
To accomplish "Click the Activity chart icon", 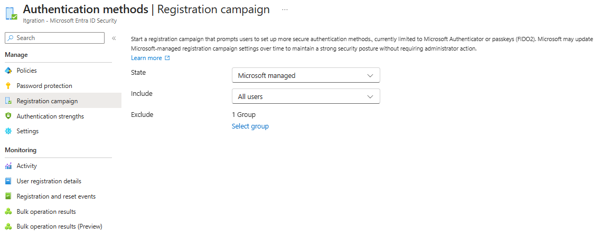I will click(x=8, y=166).
